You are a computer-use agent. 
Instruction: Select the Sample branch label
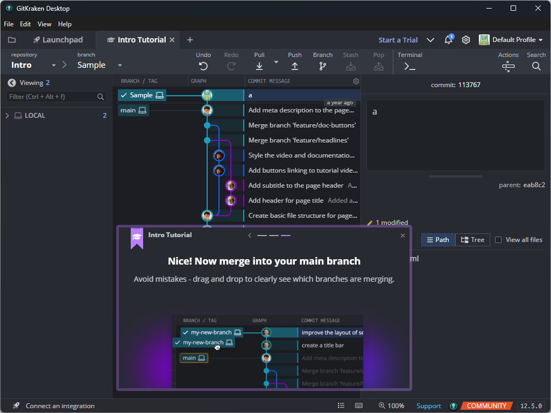(x=142, y=95)
